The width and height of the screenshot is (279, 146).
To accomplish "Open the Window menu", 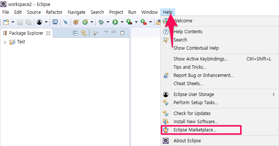I will [150, 12].
